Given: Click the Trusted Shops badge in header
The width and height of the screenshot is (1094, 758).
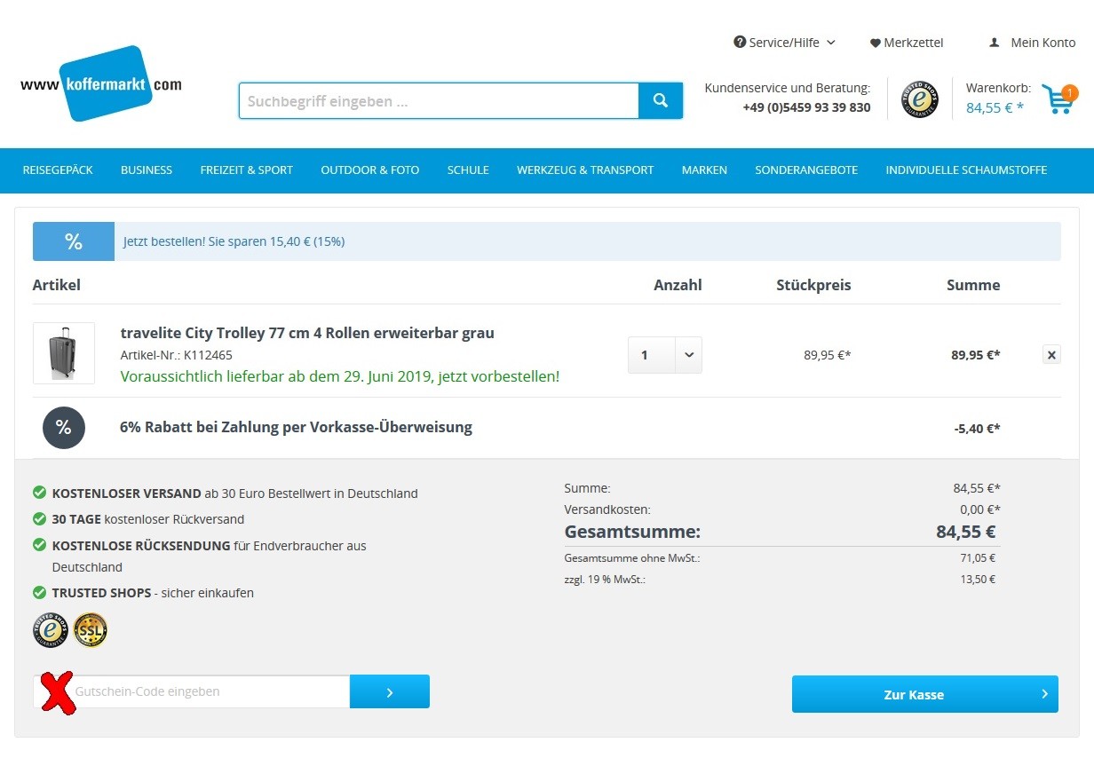Looking at the screenshot, I should click(919, 99).
